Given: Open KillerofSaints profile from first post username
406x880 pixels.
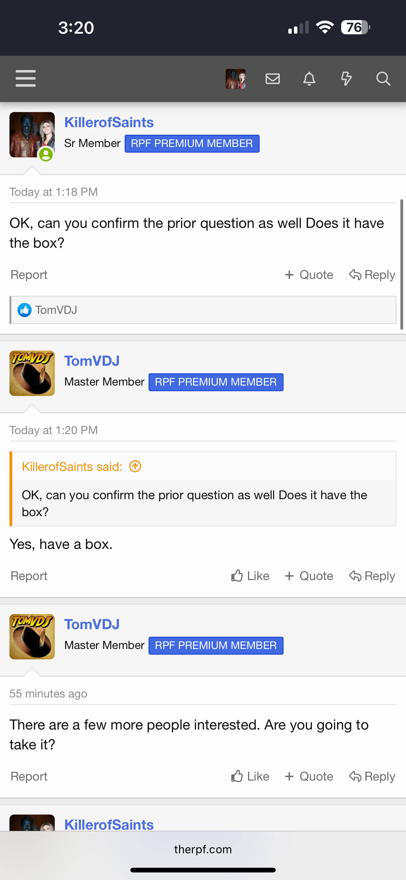Looking at the screenshot, I should click(109, 122).
